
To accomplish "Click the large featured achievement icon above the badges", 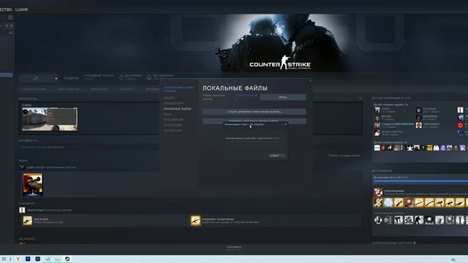I will [x=378, y=191].
